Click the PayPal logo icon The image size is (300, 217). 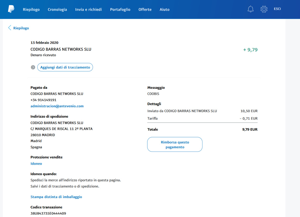[11, 9]
